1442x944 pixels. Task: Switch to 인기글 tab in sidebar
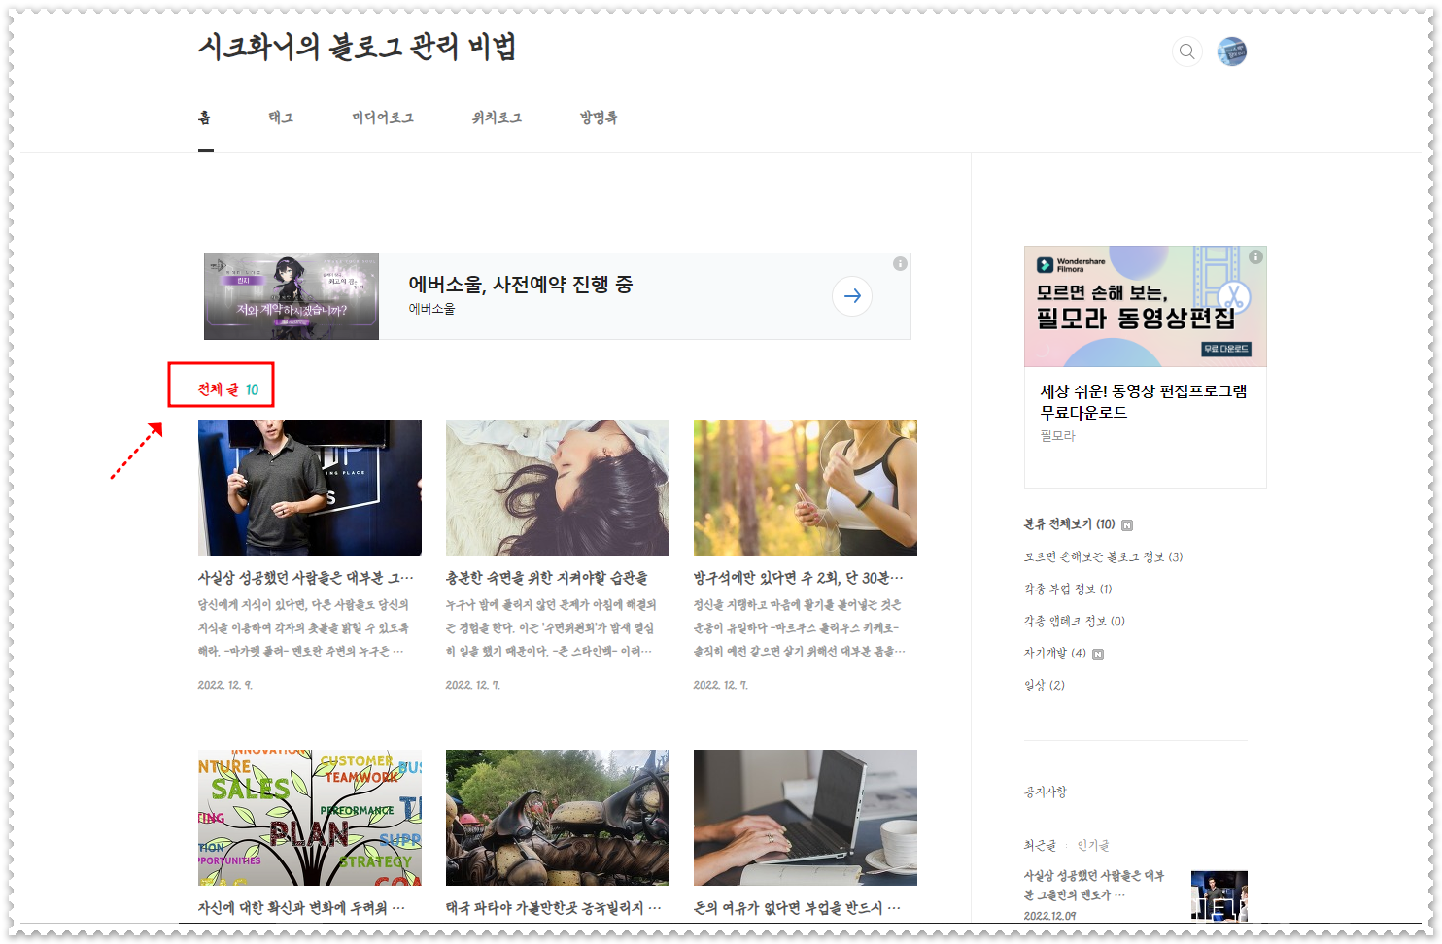1092,846
